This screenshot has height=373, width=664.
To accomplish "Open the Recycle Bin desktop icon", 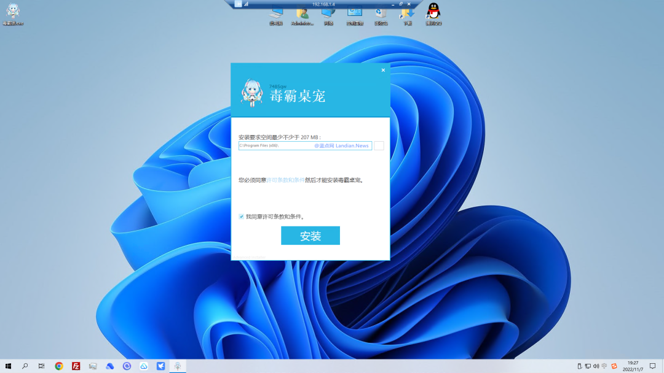I will 381,17.
